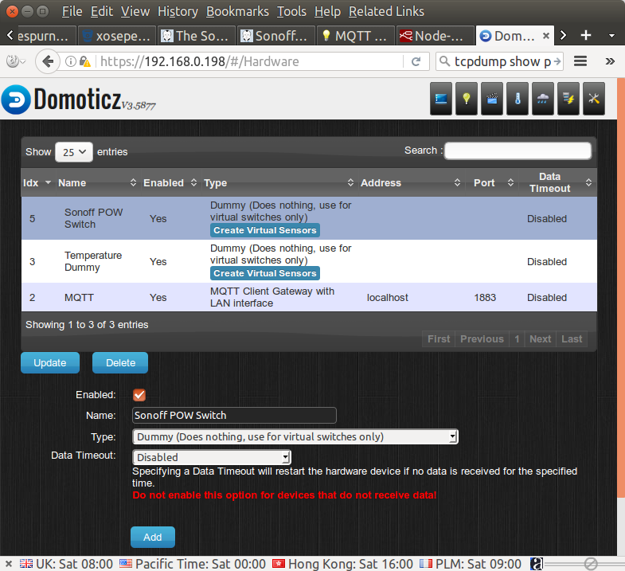Expand the Show entries dropdown
Screen dimensions: 625x571
[73, 151]
